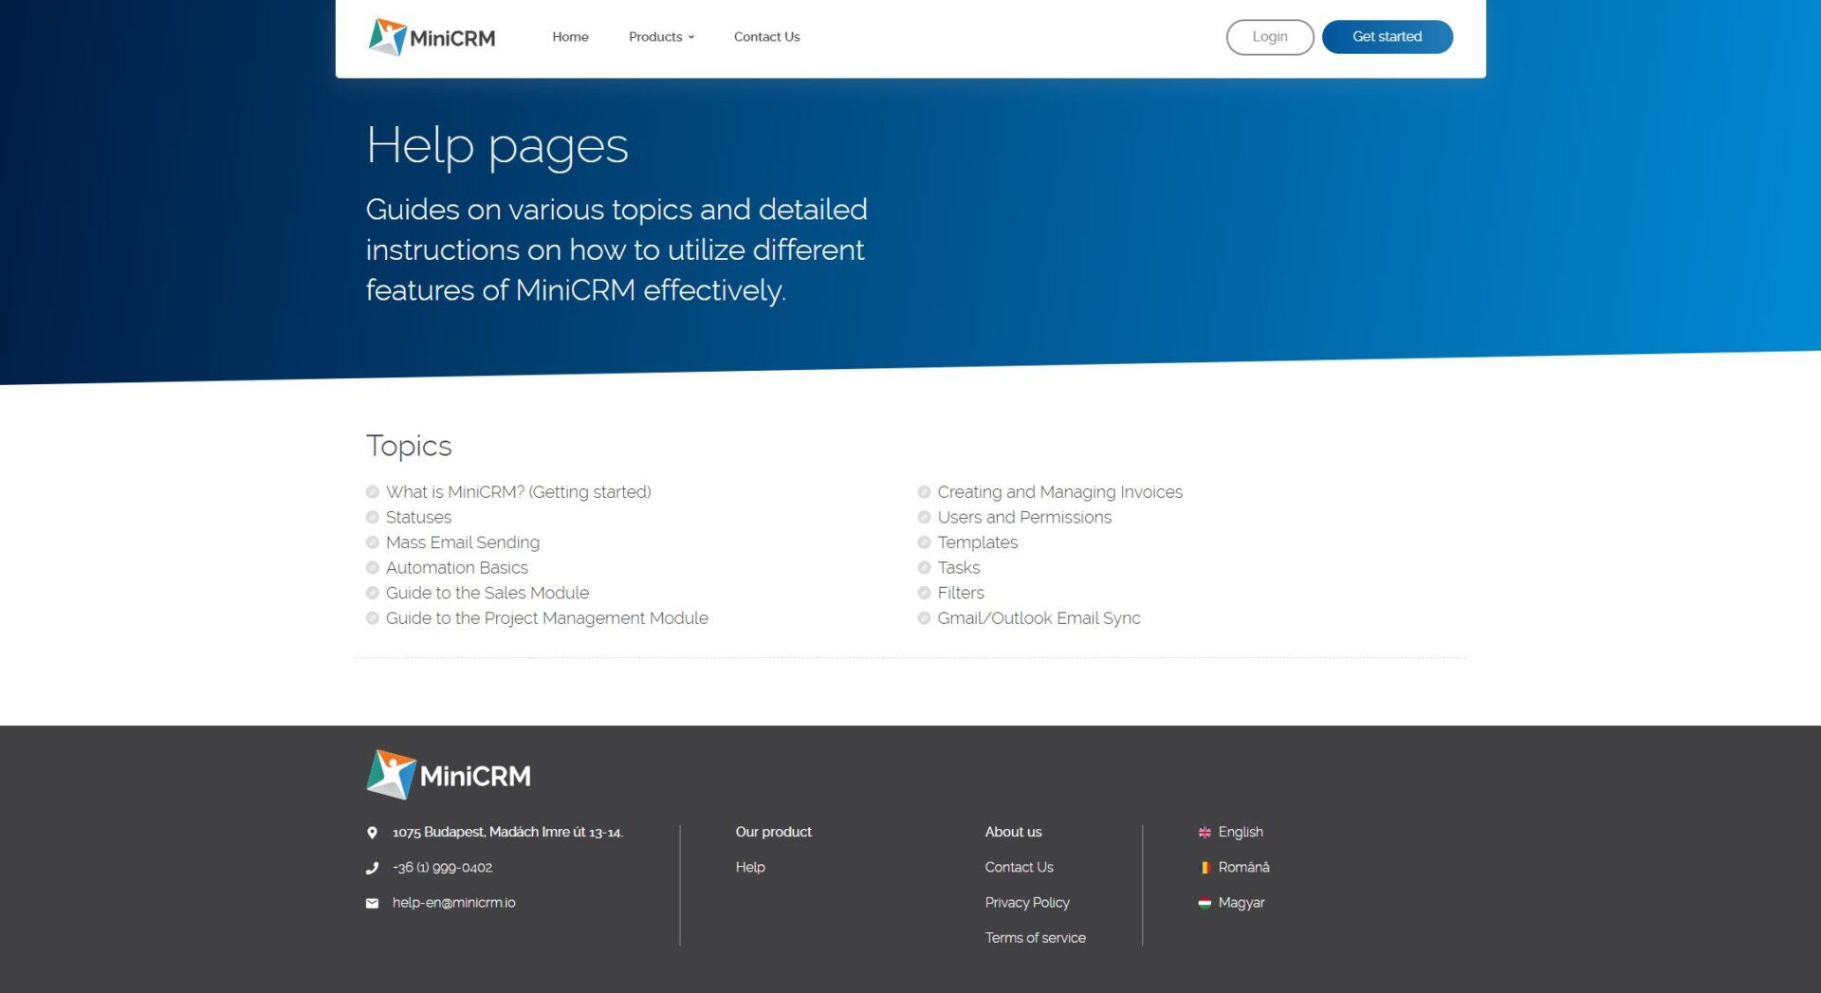This screenshot has width=1821, height=993.
Task: Open the Automation Basics topic
Action: point(457,568)
